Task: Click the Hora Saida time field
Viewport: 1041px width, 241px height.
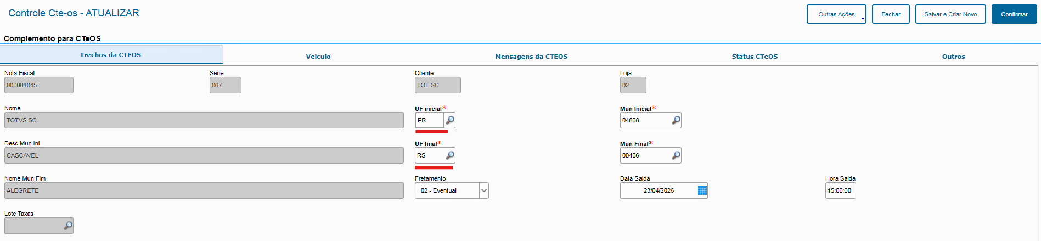Action: point(840,190)
